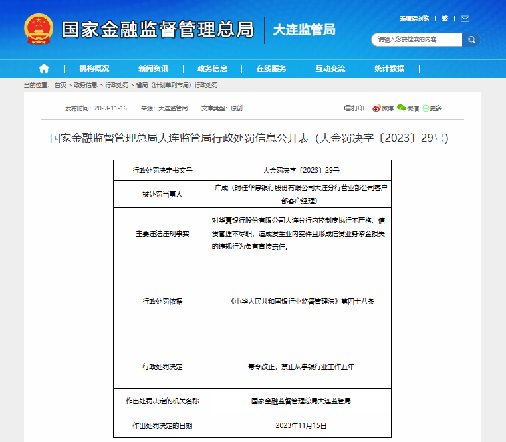Open the 新闻资讯 menu

coord(153,68)
